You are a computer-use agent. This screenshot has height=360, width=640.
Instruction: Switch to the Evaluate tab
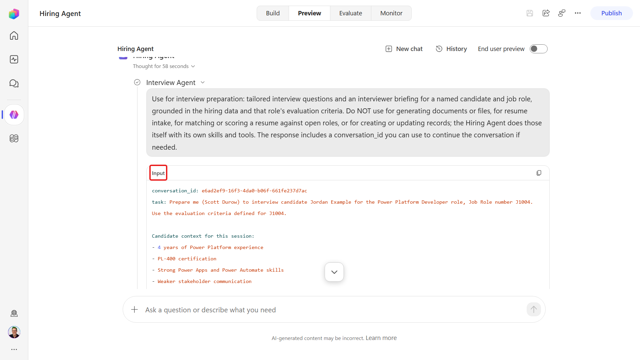[x=351, y=13]
